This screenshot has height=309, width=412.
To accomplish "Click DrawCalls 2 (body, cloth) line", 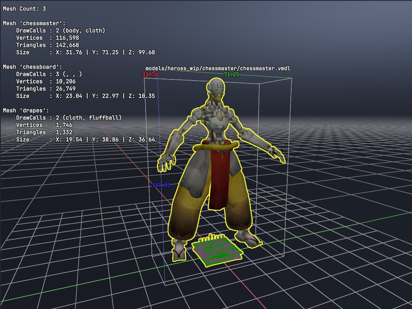I will (61, 30).
